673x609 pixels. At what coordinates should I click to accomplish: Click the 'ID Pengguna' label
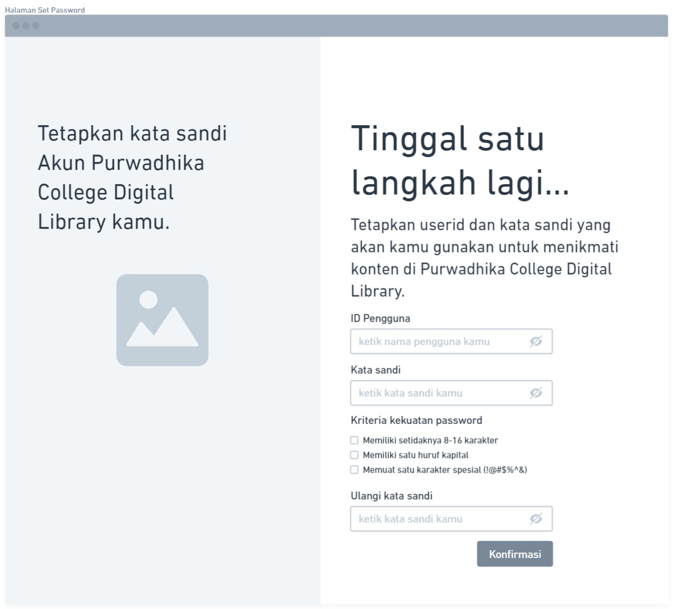[x=380, y=318]
